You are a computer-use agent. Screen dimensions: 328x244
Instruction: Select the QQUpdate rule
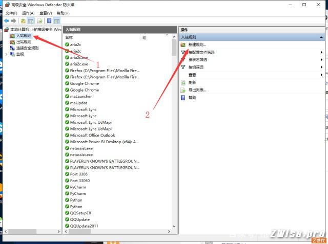(x=80, y=219)
